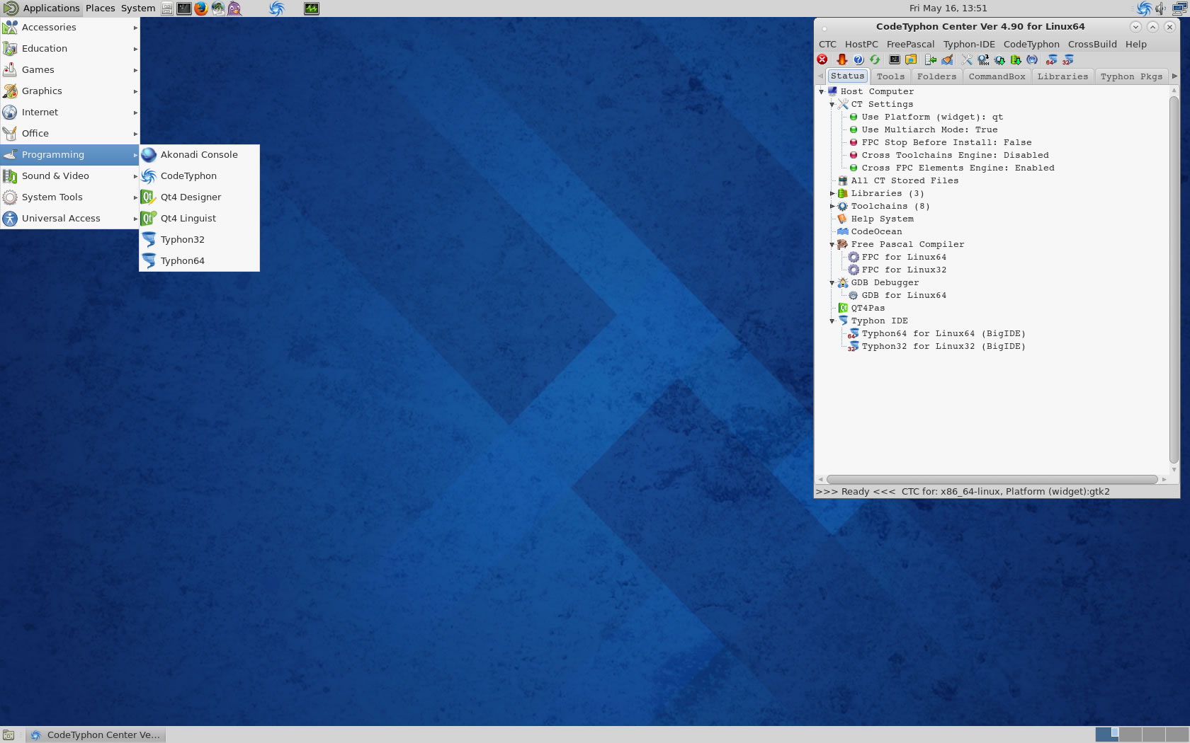Click the volume icon in system tray
Image resolution: width=1190 pixels, height=743 pixels.
1160,8
